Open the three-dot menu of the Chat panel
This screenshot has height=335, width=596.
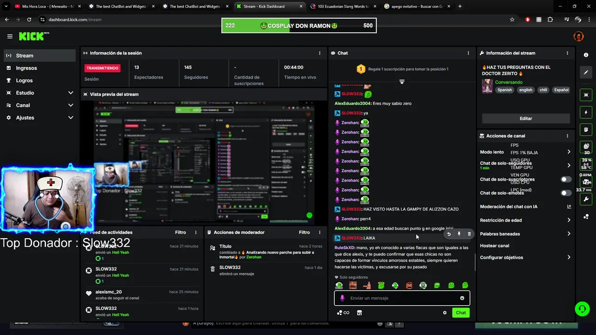468,53
